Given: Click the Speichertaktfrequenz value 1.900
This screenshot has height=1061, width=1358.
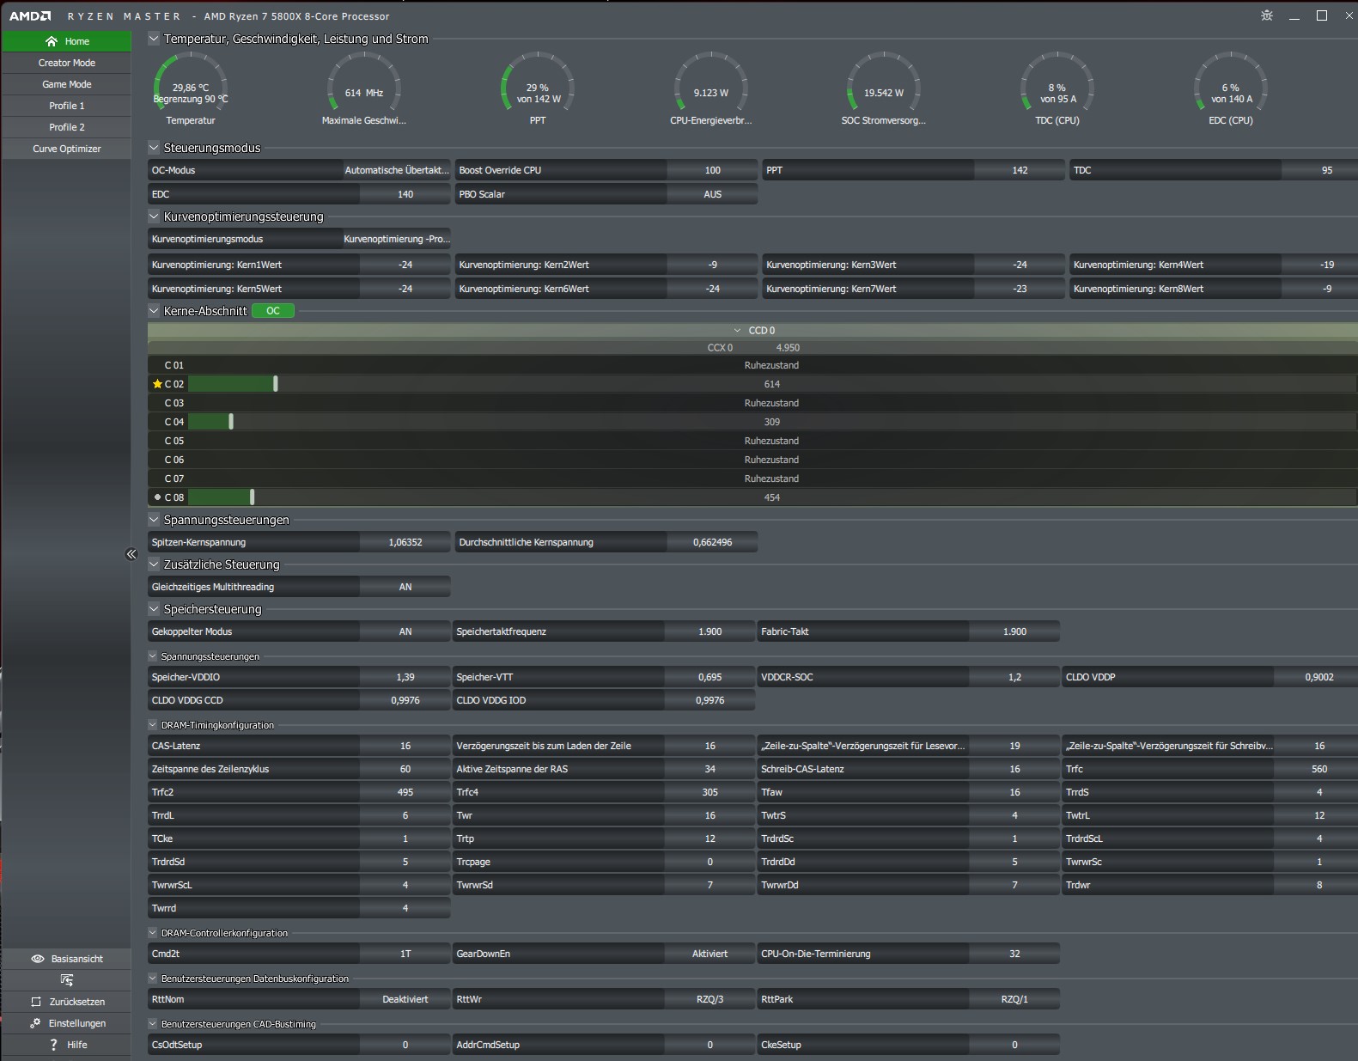Looking at the screenshot, I should pos(709,632).
